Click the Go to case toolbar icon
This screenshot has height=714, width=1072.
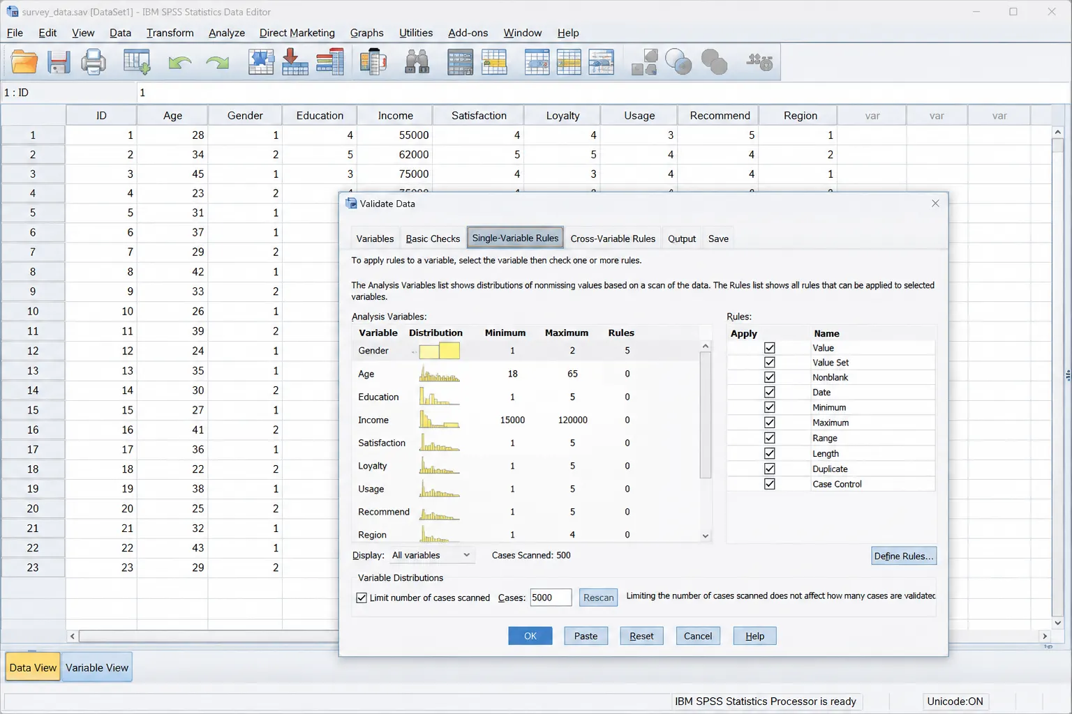[x=261, y=62]
